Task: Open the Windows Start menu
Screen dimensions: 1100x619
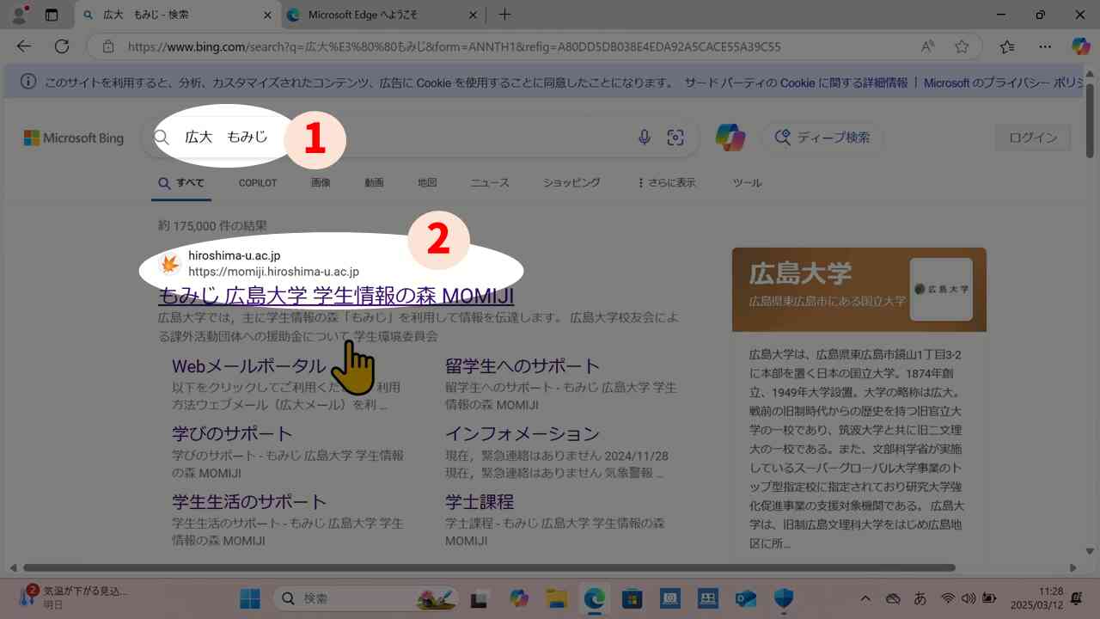Action: [x=250, y=598]
